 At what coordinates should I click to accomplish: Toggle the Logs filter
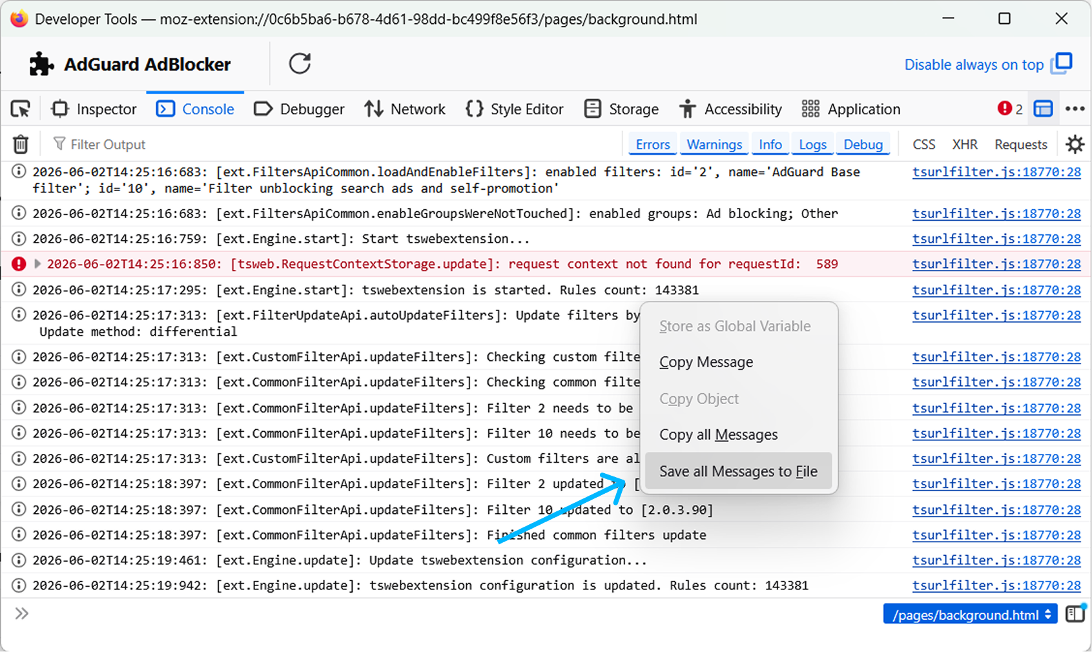coord(812,144)
